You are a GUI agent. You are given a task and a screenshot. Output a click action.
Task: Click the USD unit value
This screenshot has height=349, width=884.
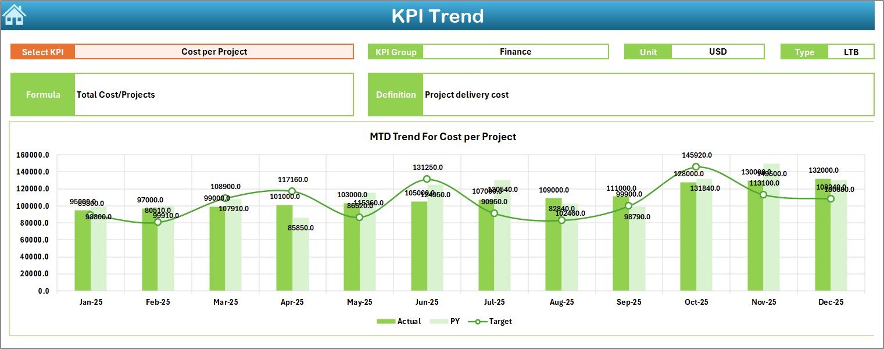(718, 51)
